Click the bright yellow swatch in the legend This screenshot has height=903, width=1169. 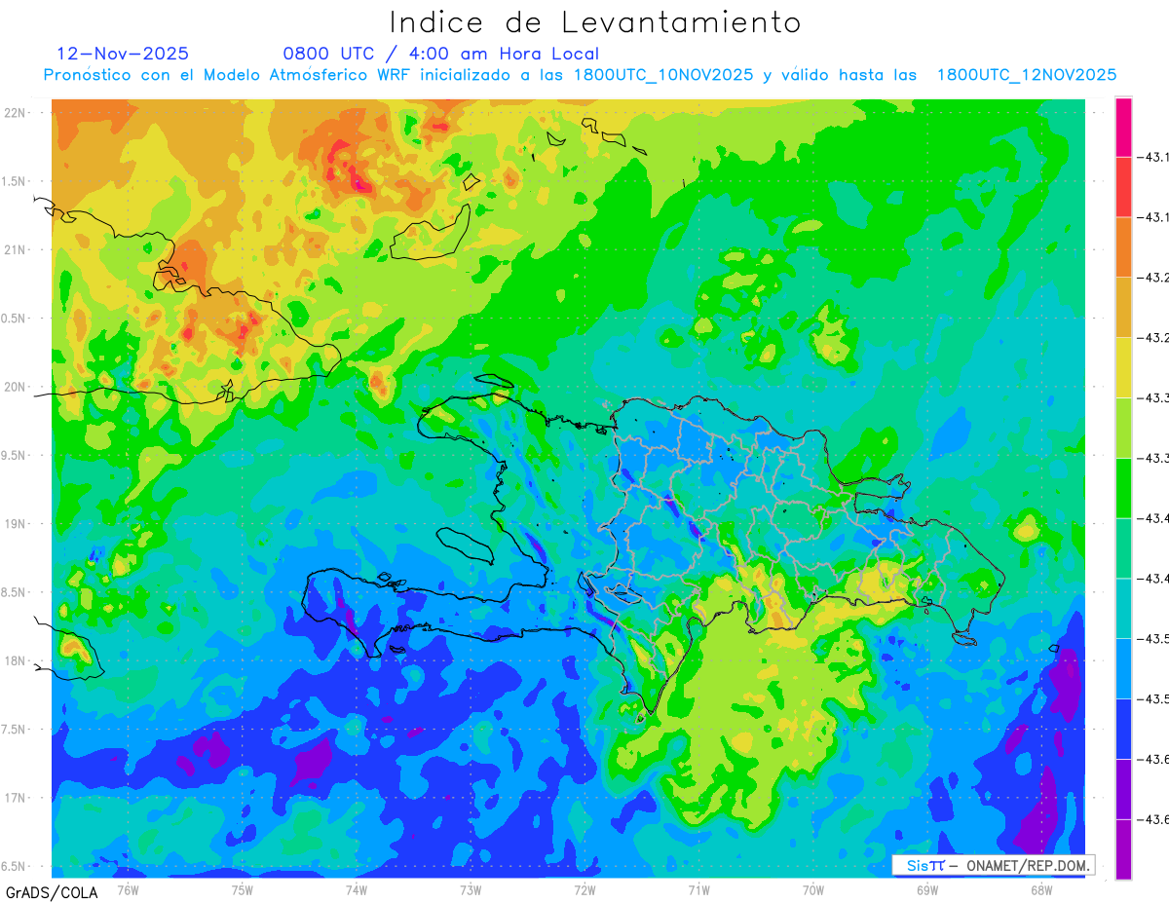pyautogui.click(x=1123, y=368)
